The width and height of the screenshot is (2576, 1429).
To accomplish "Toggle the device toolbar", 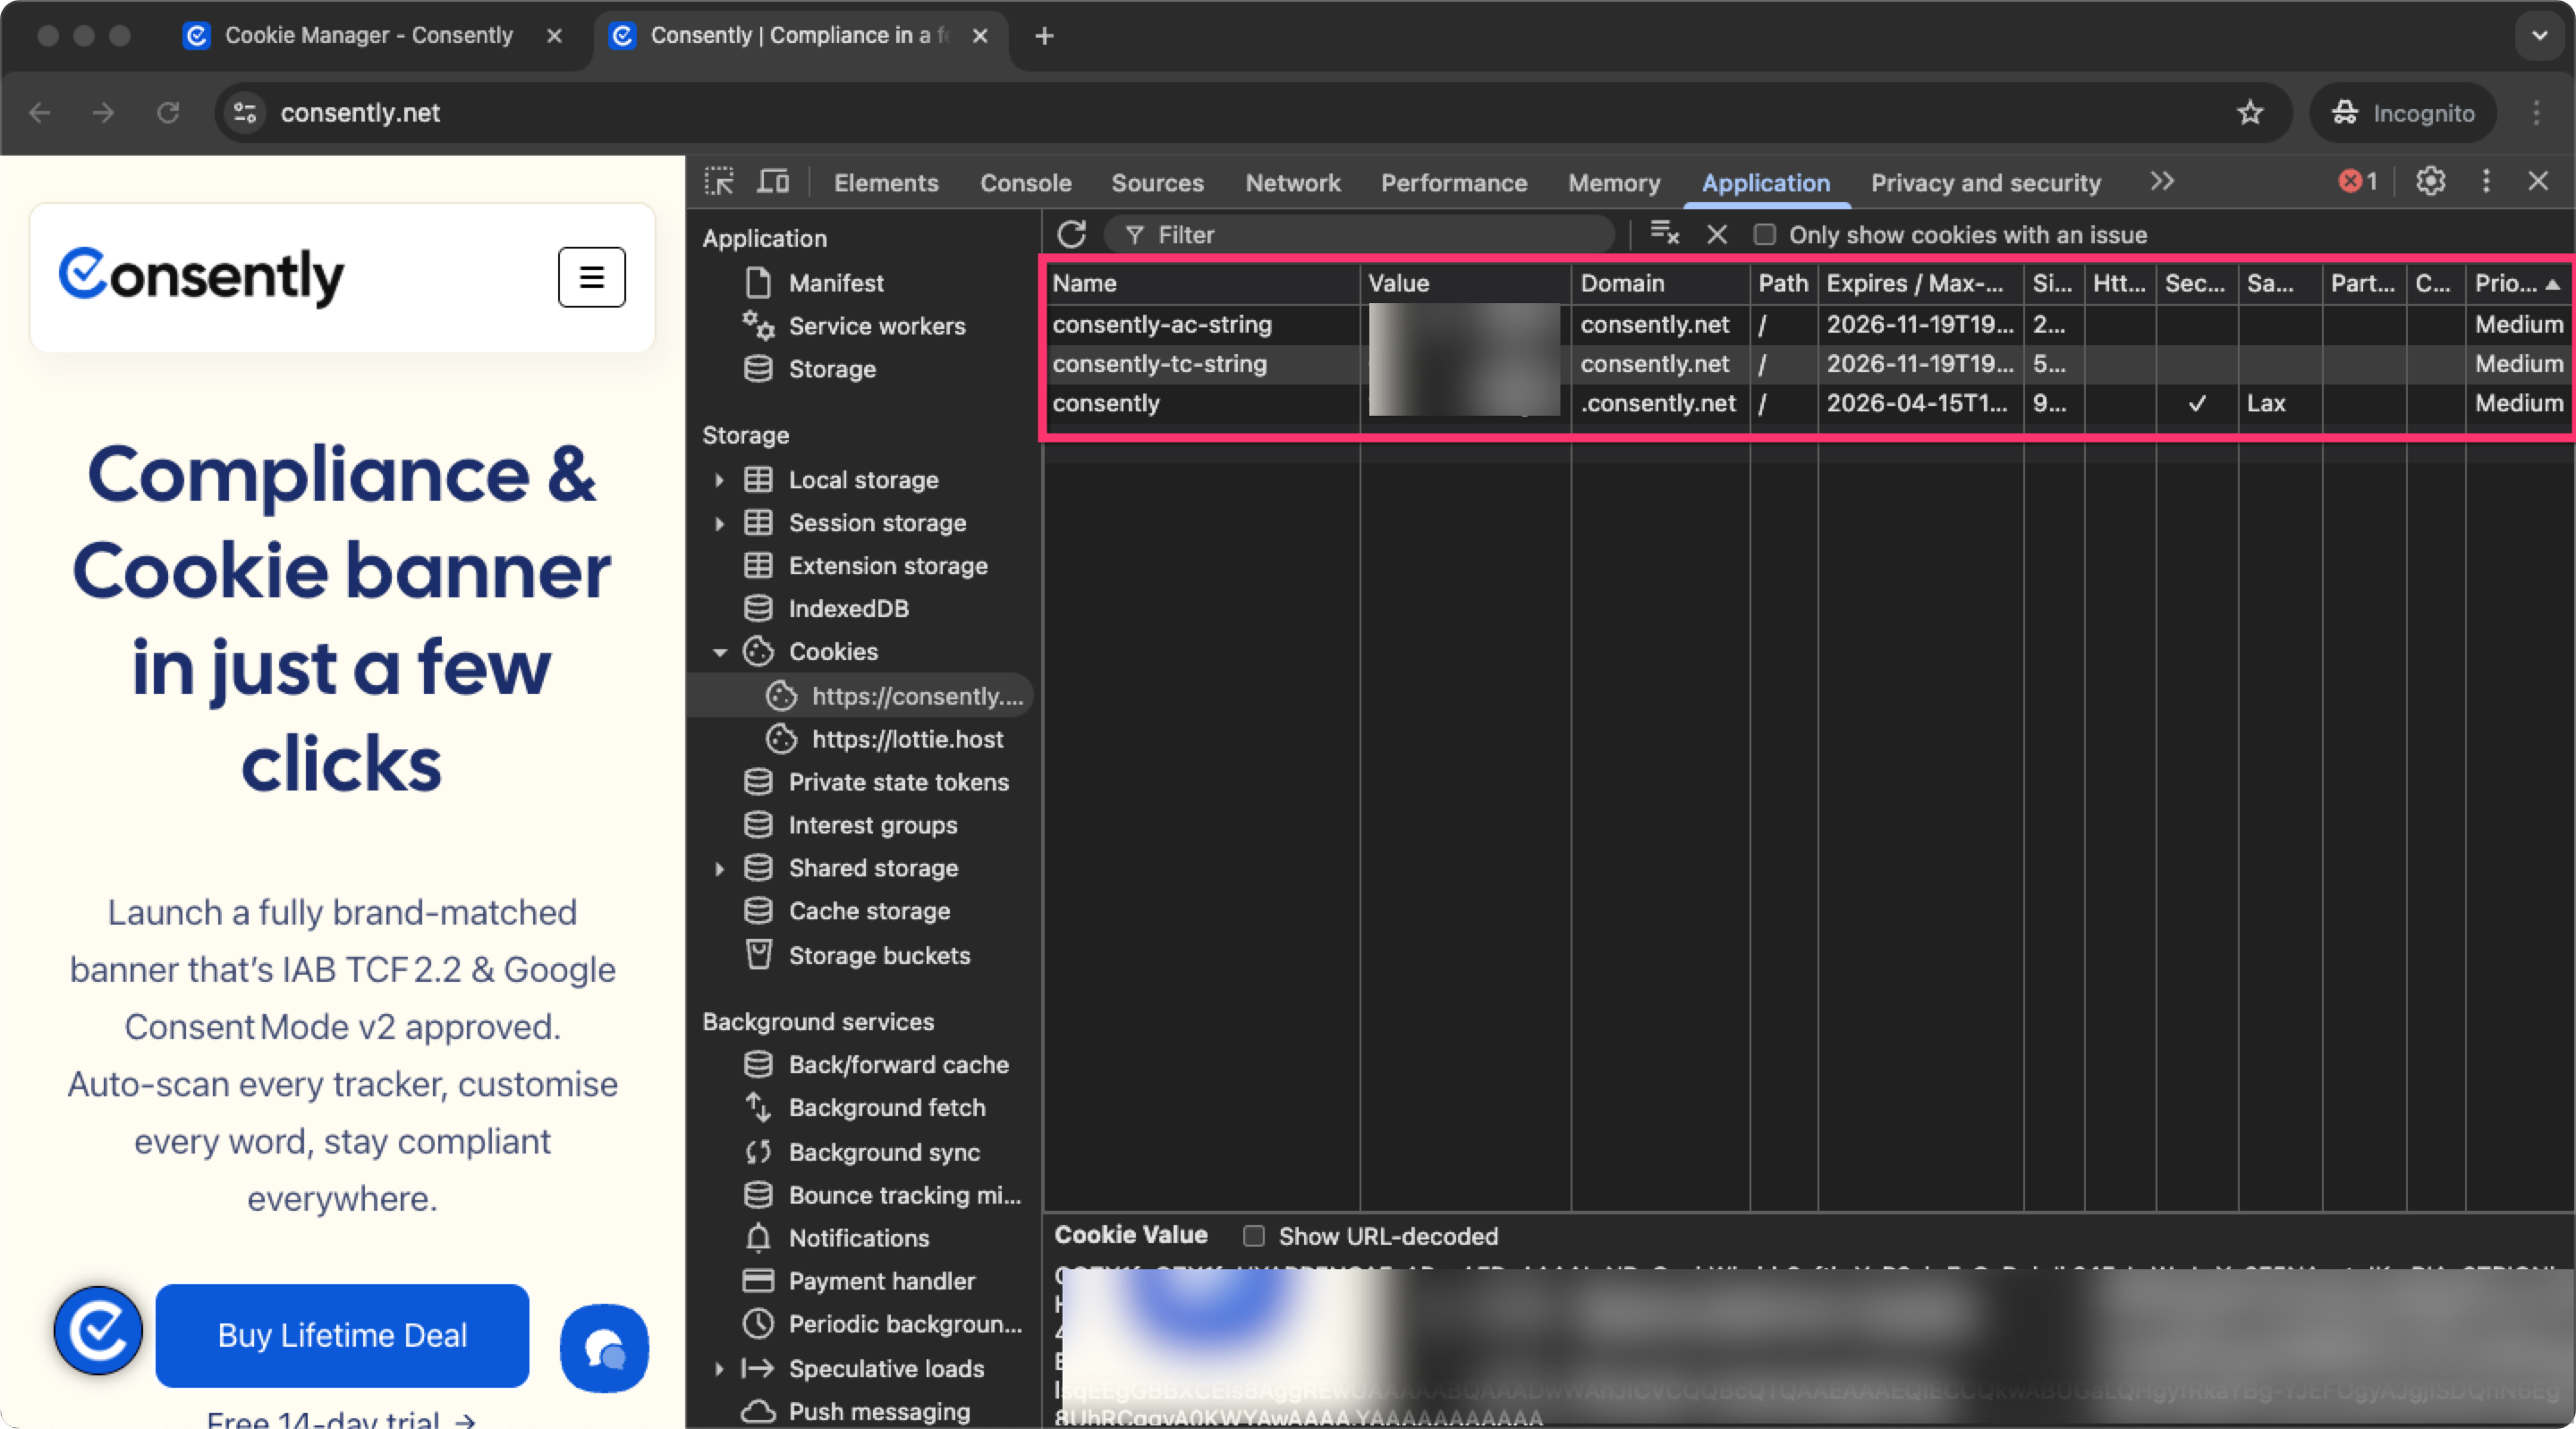I will coord(772,182).
